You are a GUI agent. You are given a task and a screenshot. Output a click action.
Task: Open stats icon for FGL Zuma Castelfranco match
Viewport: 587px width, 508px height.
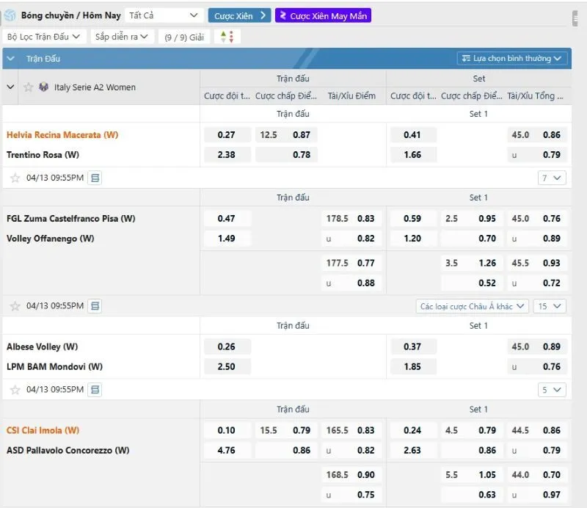pyautogui.click(x=95, y=306)
